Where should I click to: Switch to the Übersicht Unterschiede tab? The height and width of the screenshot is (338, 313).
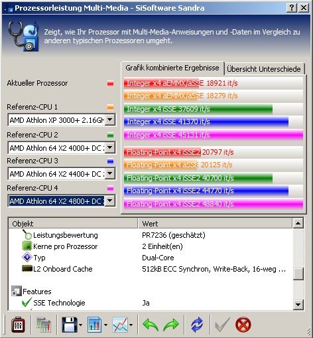[264, 69]
